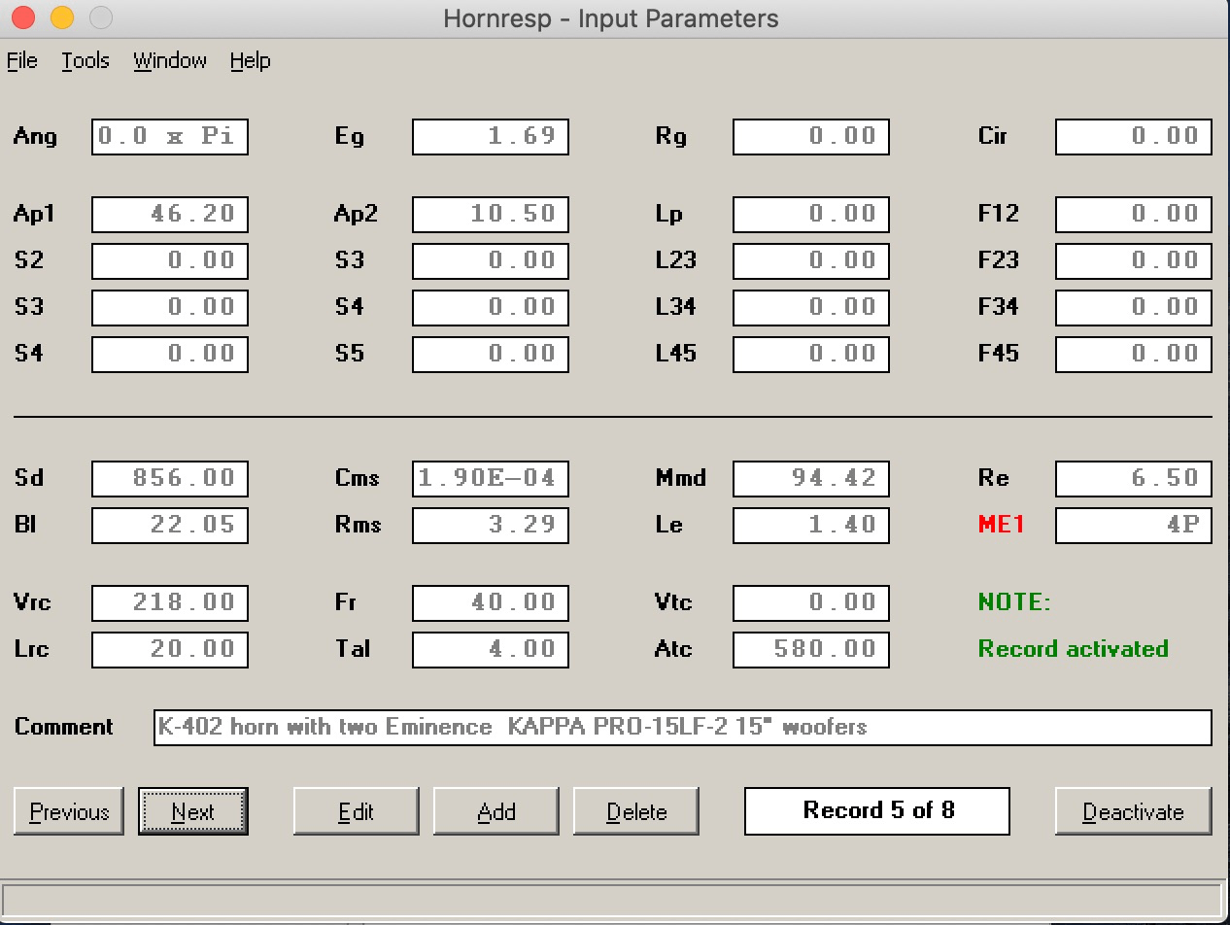Screen dimensions: 1230x925
Task: Go to the Previous record
Action: pos(69,811)
